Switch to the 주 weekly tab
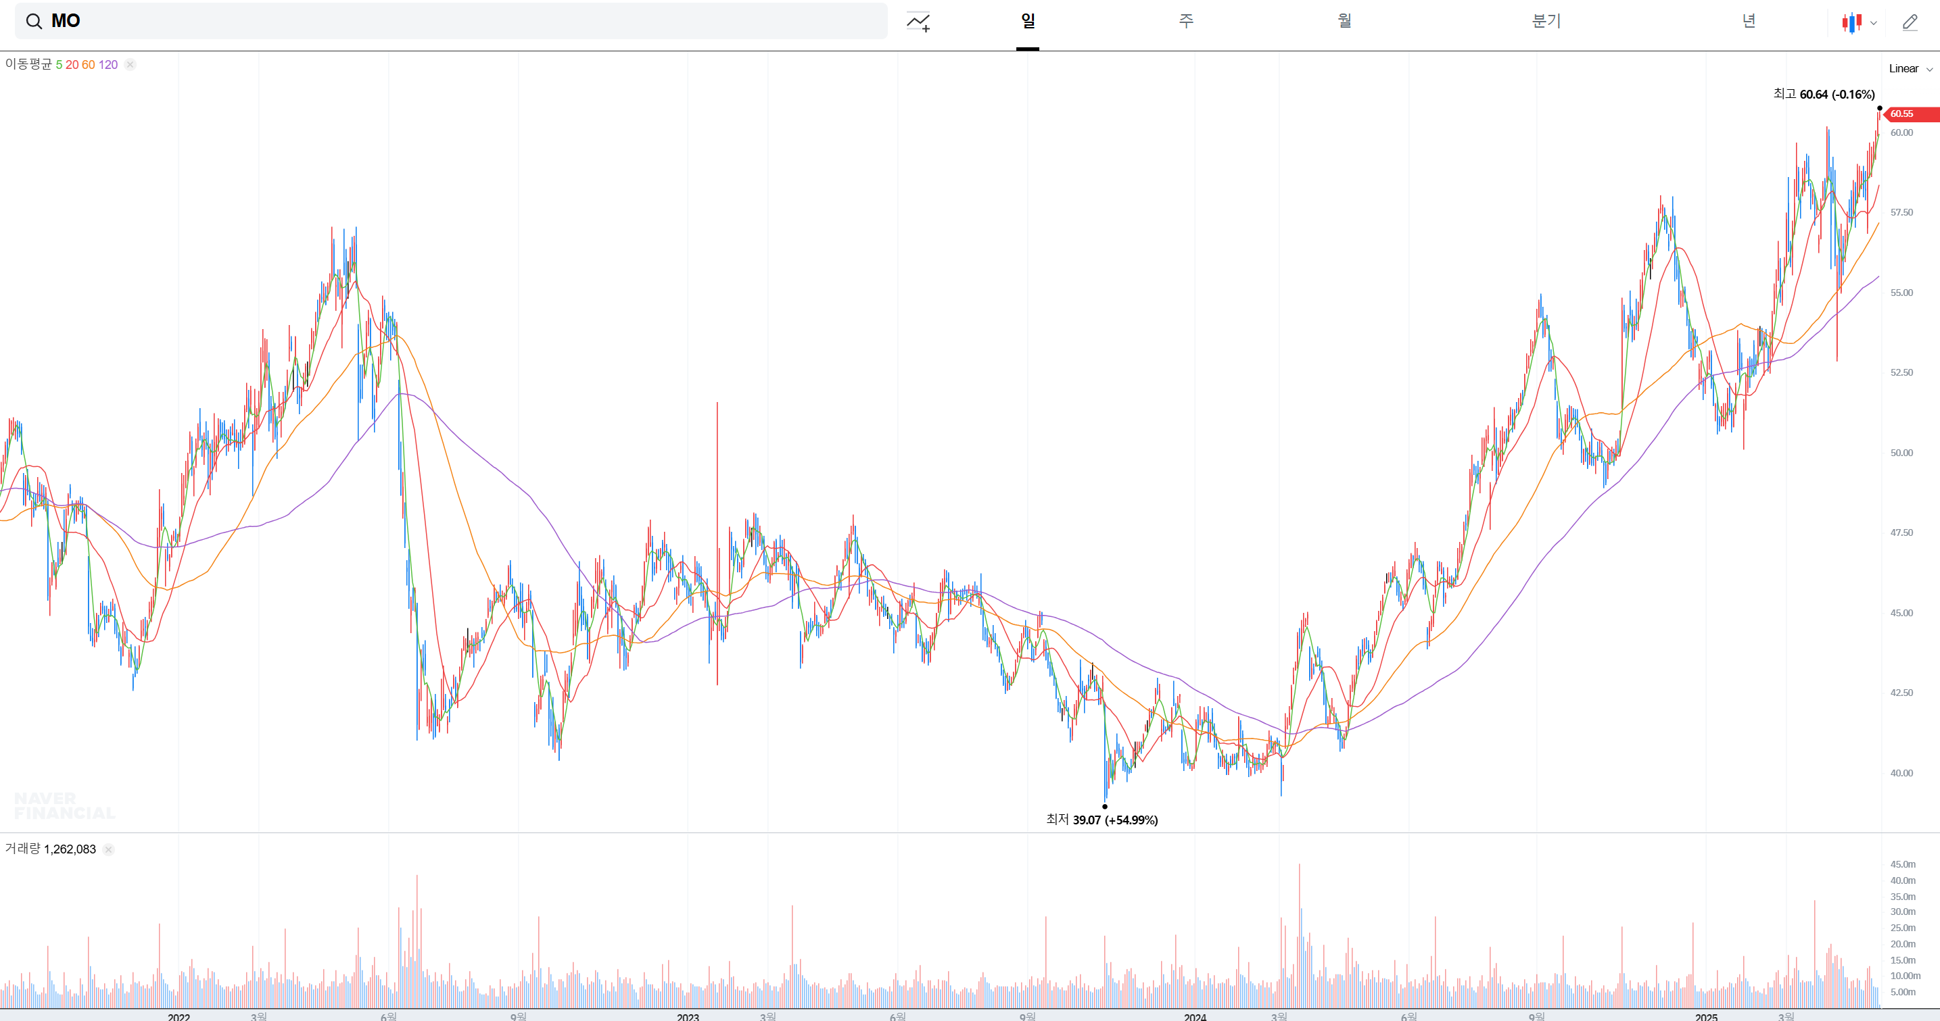 [1185, 21]
